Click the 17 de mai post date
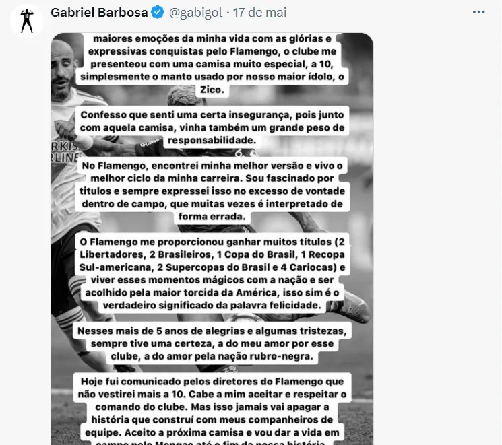Screen dimensions: 502x445 coord(259,13)
